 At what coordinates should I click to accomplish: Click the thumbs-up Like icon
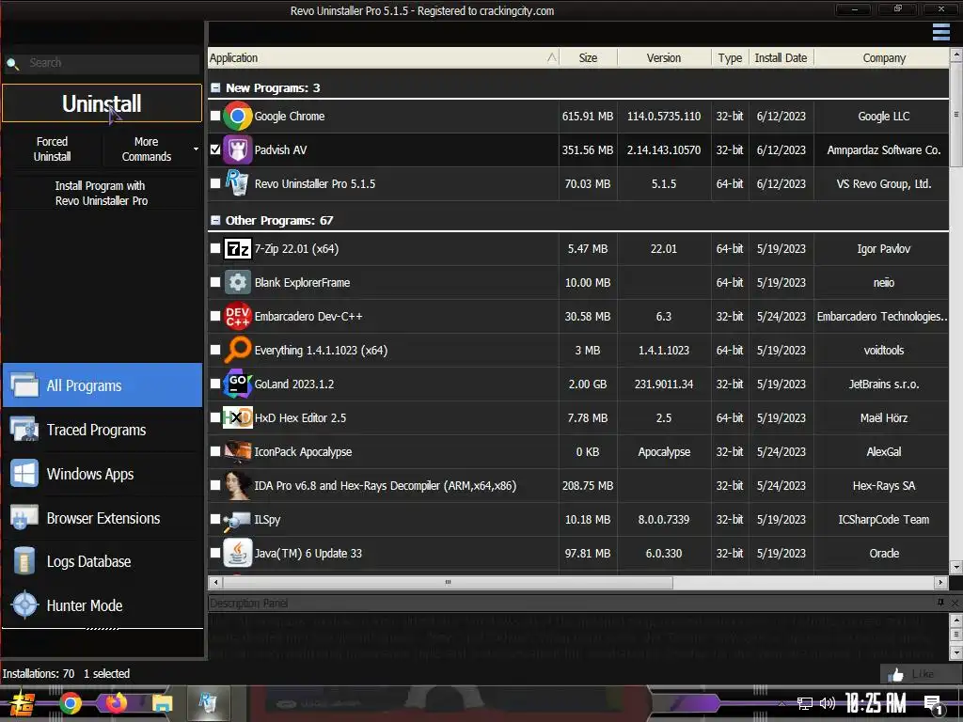(x=896, y=675)
